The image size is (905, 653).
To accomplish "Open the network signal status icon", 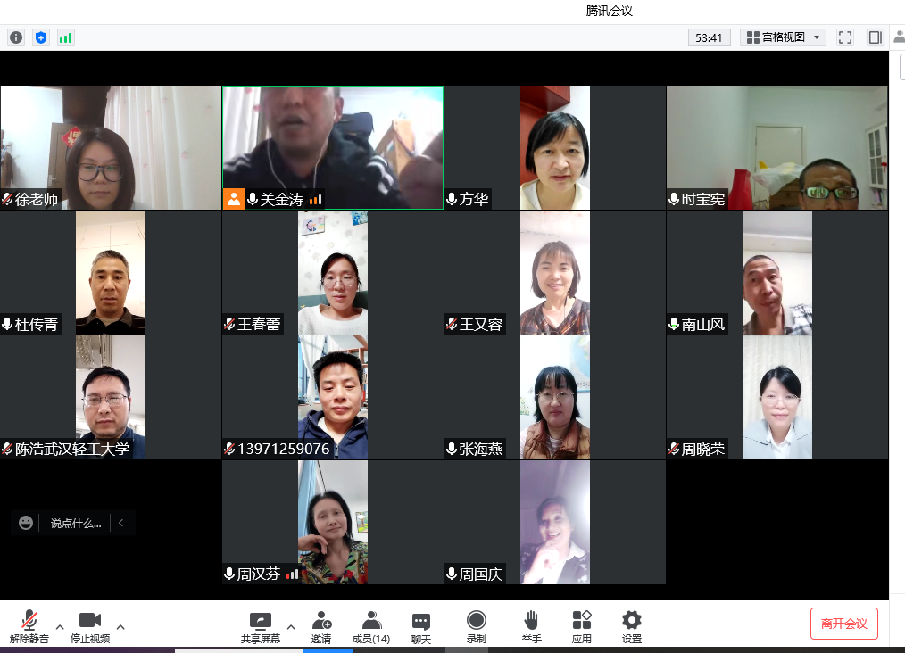I will click(x=66, y=37).
